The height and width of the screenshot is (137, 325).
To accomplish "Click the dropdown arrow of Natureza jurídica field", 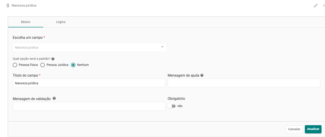I will click(x=162, y=47).
